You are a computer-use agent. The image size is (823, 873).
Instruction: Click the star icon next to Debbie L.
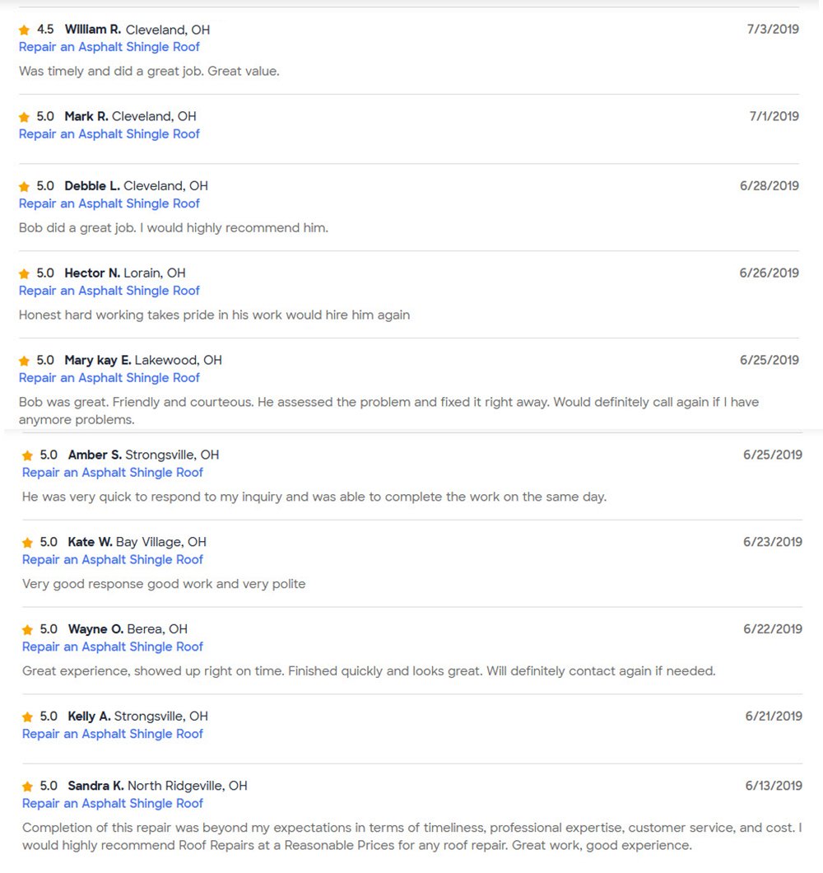(x=25, y=187)
